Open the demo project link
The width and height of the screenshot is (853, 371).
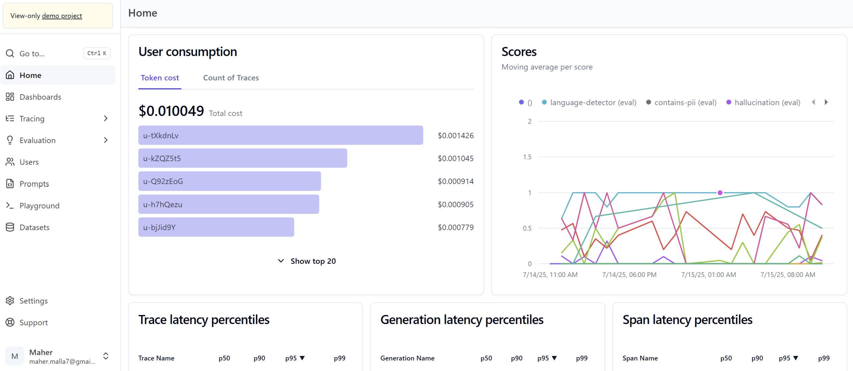62,16
